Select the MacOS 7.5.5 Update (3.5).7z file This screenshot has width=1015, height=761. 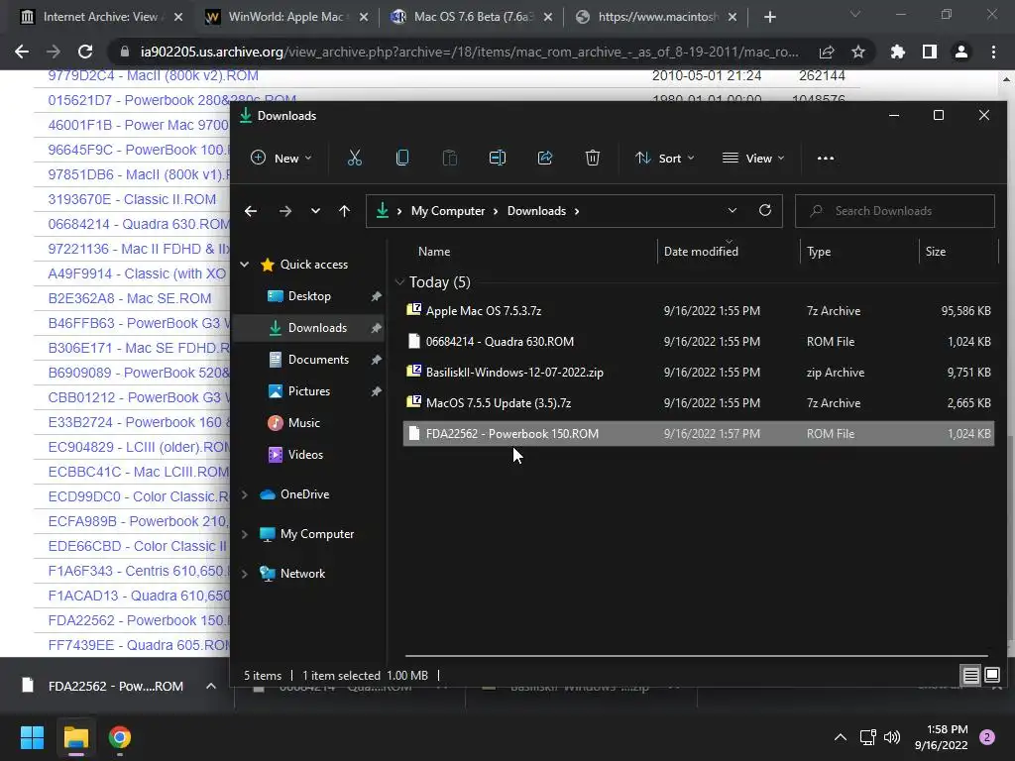pos(698,402)
